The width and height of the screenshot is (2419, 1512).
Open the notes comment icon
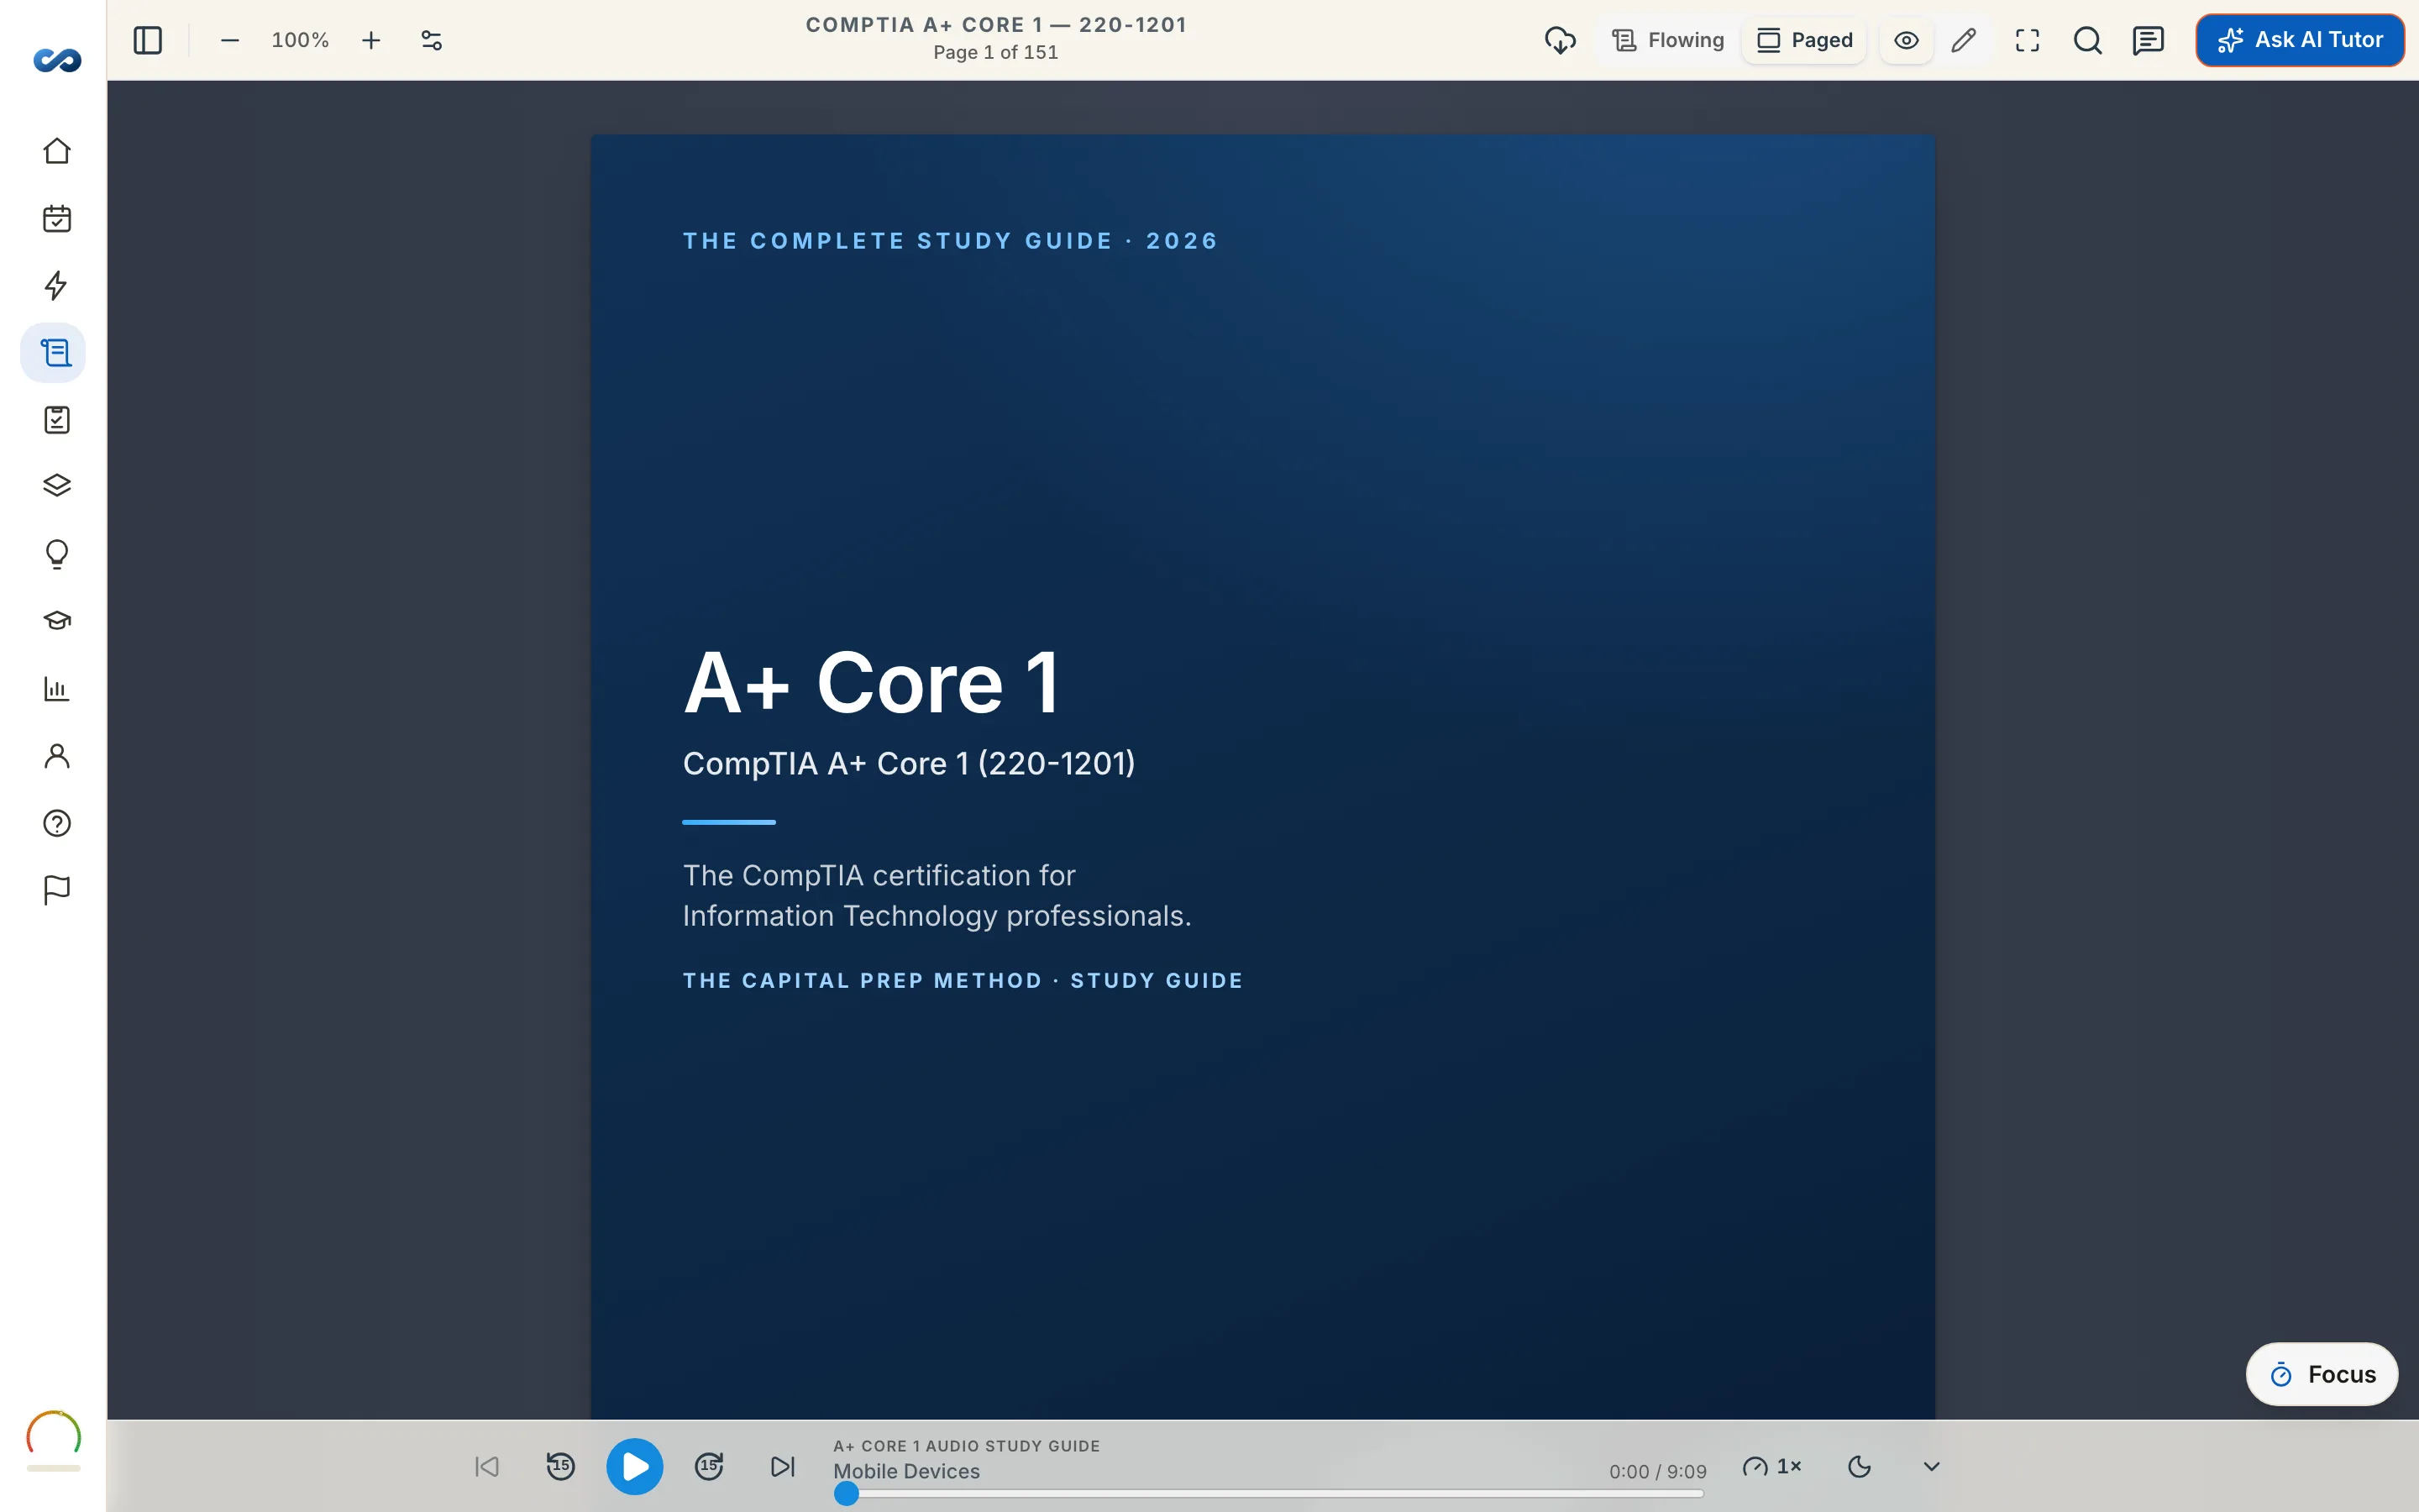pos(2148,40)
